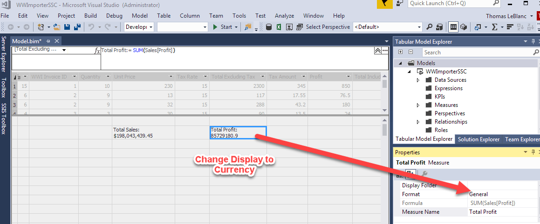
Task: Save the current file via floppy icon
Action: (68, 27)
